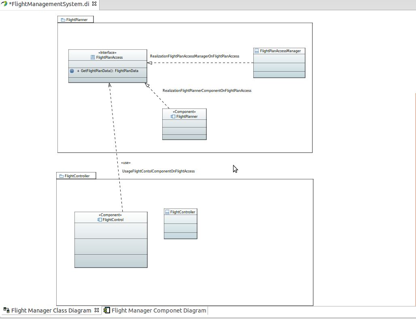Click the component diagram icon on bottom tab
This screenshot has width=416, height=319.
(107, 310)
